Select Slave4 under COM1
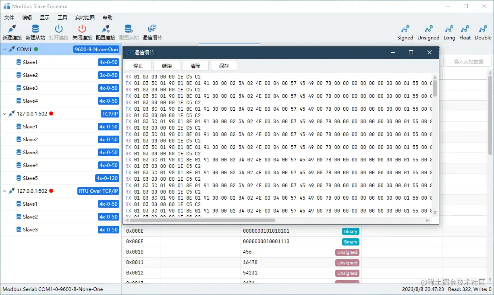 coord(61,101)
